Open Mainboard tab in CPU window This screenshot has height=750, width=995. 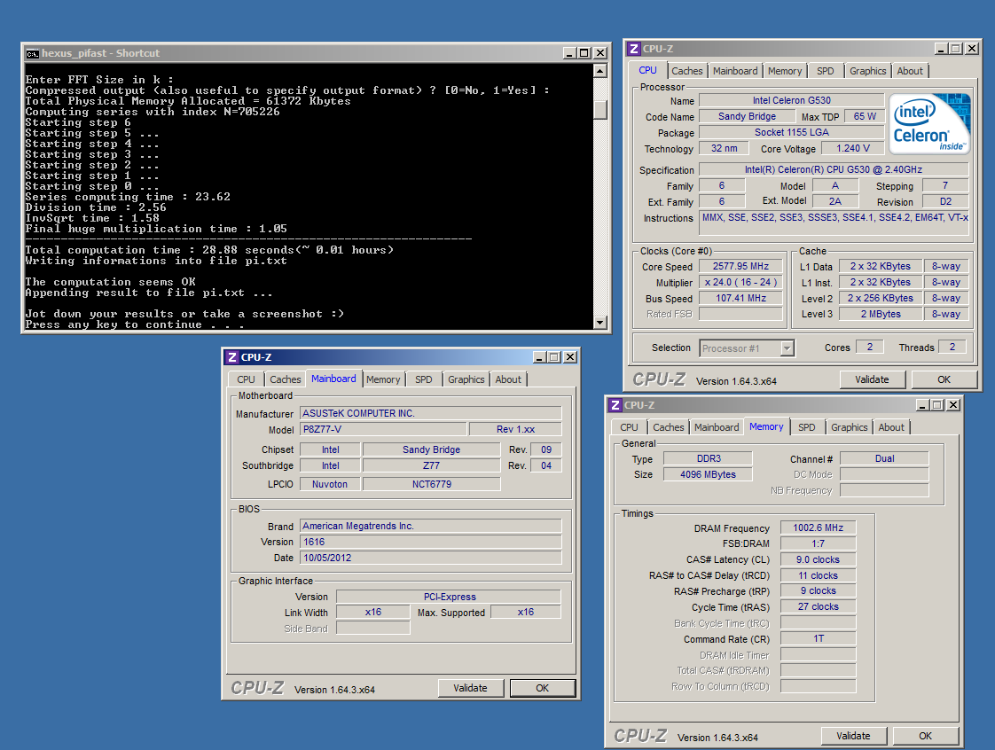pyautogui.click(x=735, y=71)
